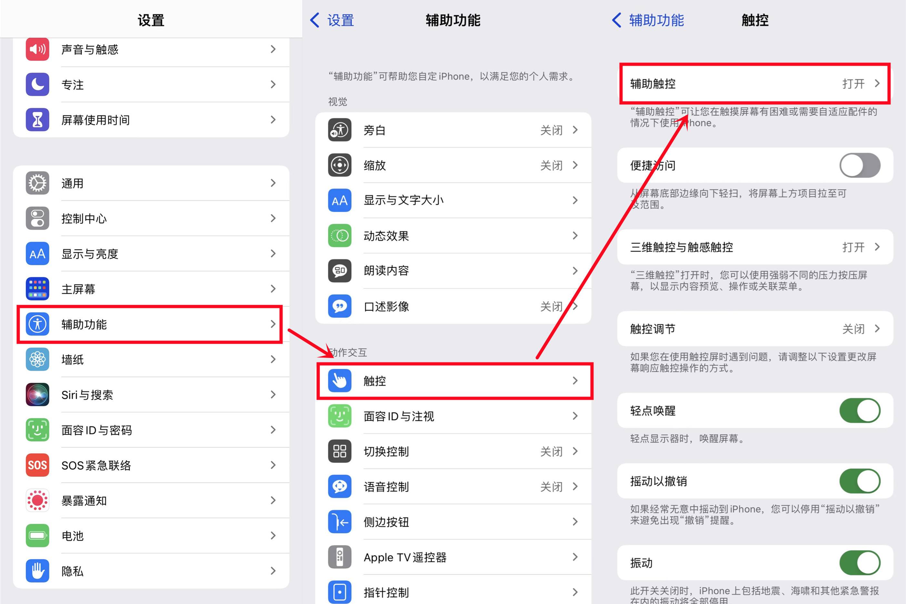Select the 面容ID与注视 label

click(399, 416)
